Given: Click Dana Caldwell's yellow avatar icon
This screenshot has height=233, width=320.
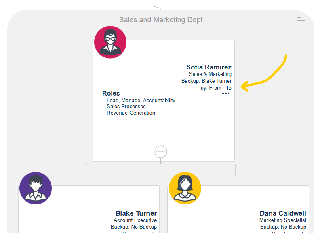Looking at the screenshot, I should 185,188.
